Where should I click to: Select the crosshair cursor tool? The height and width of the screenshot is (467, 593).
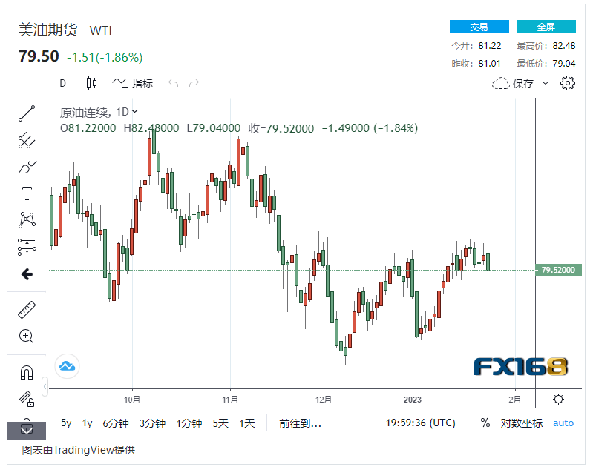click(27, 86)
